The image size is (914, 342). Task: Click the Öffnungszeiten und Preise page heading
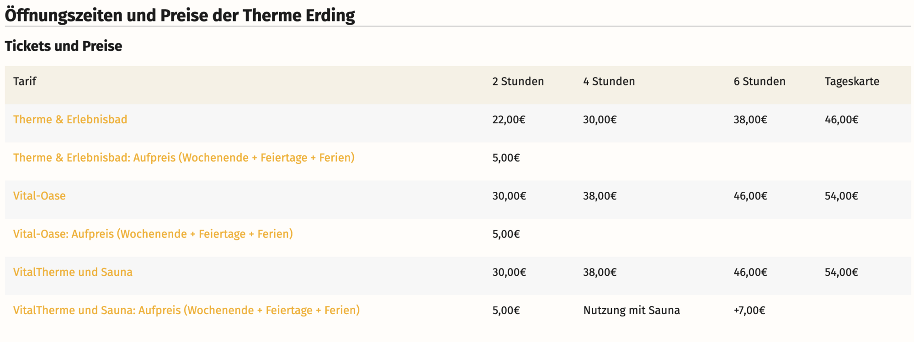click(180, 15)
